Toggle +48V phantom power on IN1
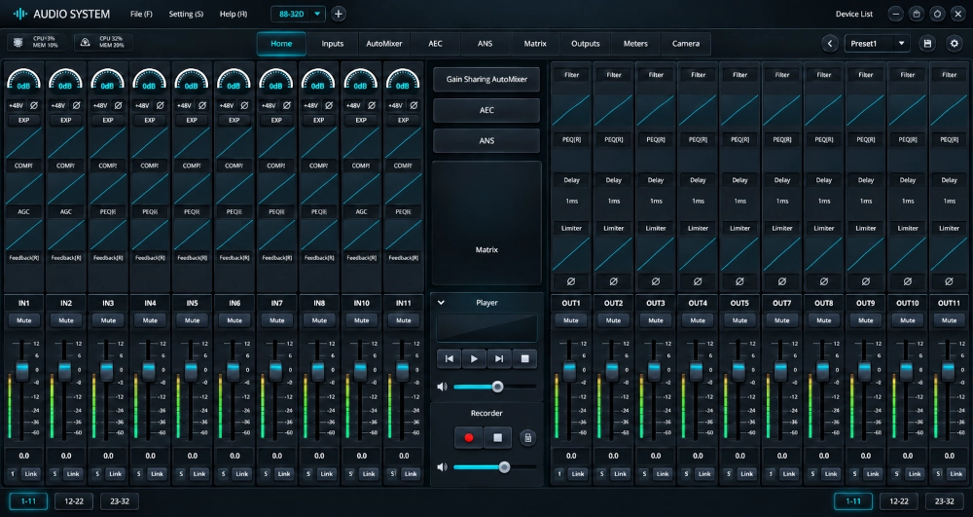This screenshot has width=973, height=517. point(16,105)
